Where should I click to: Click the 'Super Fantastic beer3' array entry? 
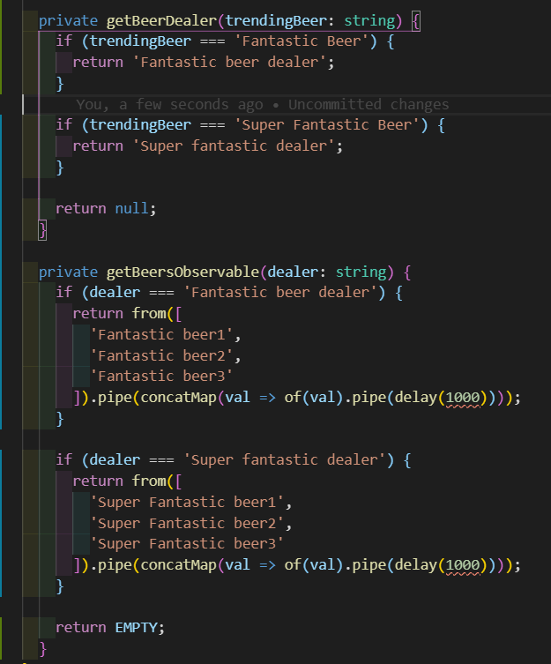pos(187,544)
